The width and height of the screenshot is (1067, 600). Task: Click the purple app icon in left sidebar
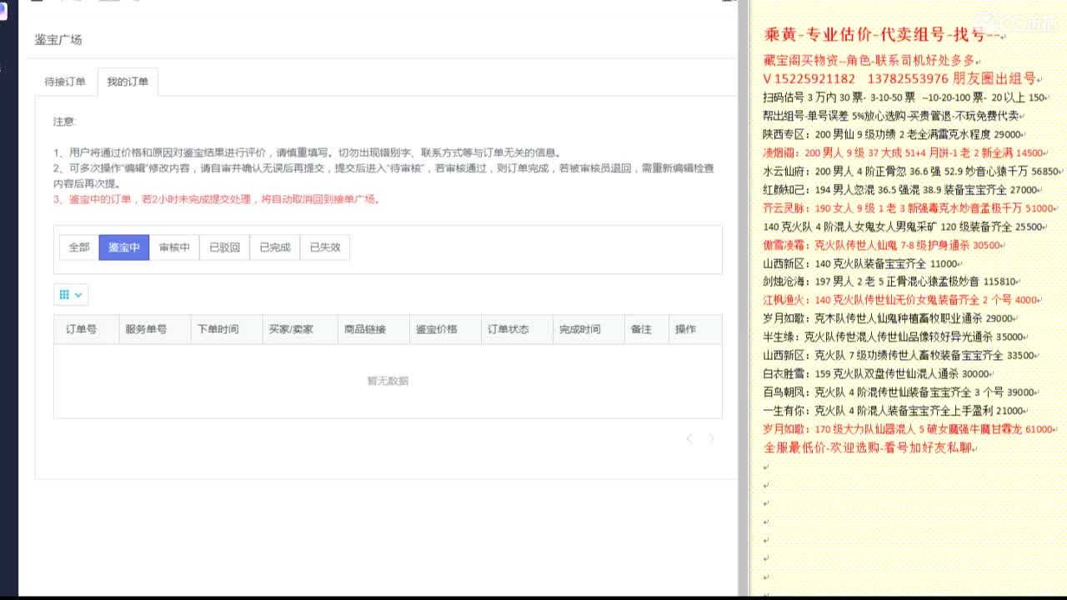(x=3, y=12)
